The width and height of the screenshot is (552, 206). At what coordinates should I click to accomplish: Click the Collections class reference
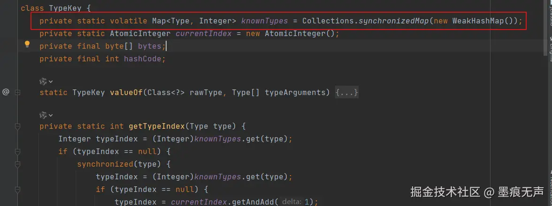click(x=328, y=21)
